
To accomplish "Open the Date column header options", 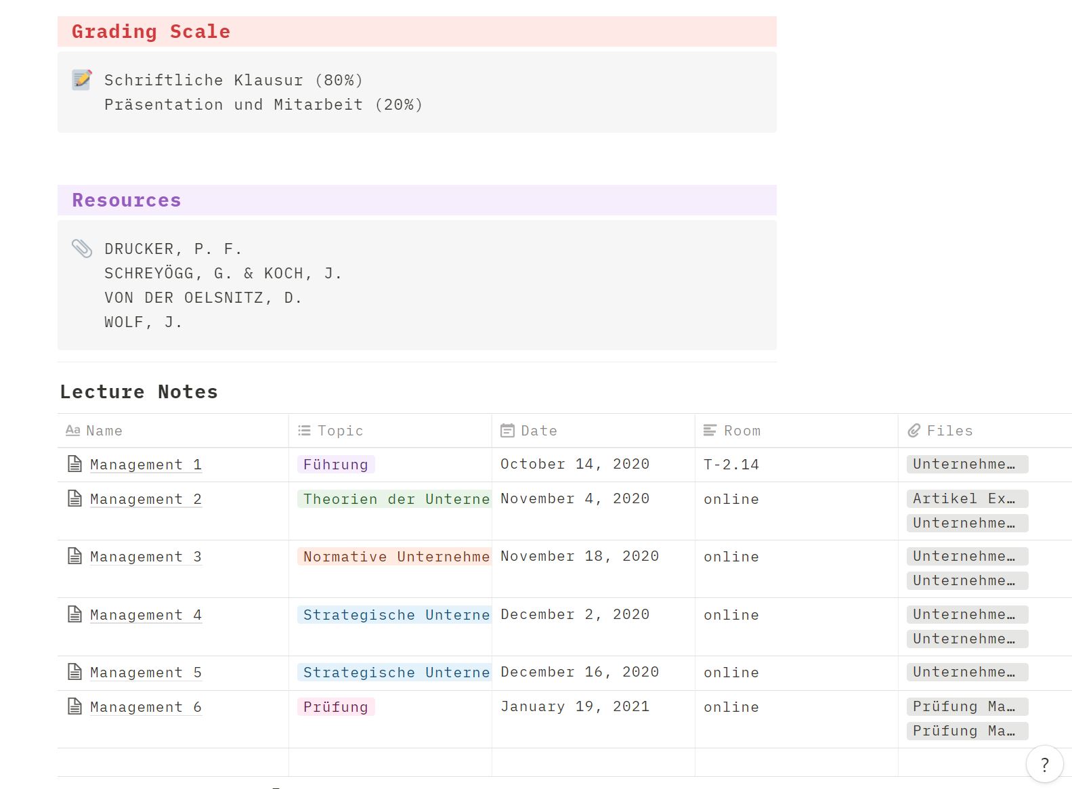I will pyautogui.click(x=538, y=431).
